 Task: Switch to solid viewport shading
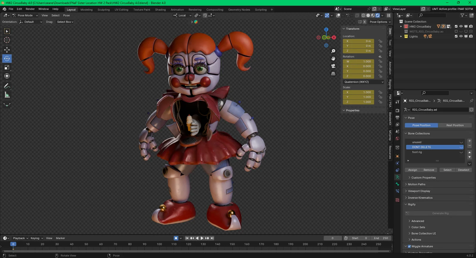pyautogui.click(x=368, y=15)
